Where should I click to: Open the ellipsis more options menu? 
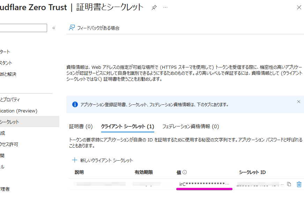click(x=165, y=7)
